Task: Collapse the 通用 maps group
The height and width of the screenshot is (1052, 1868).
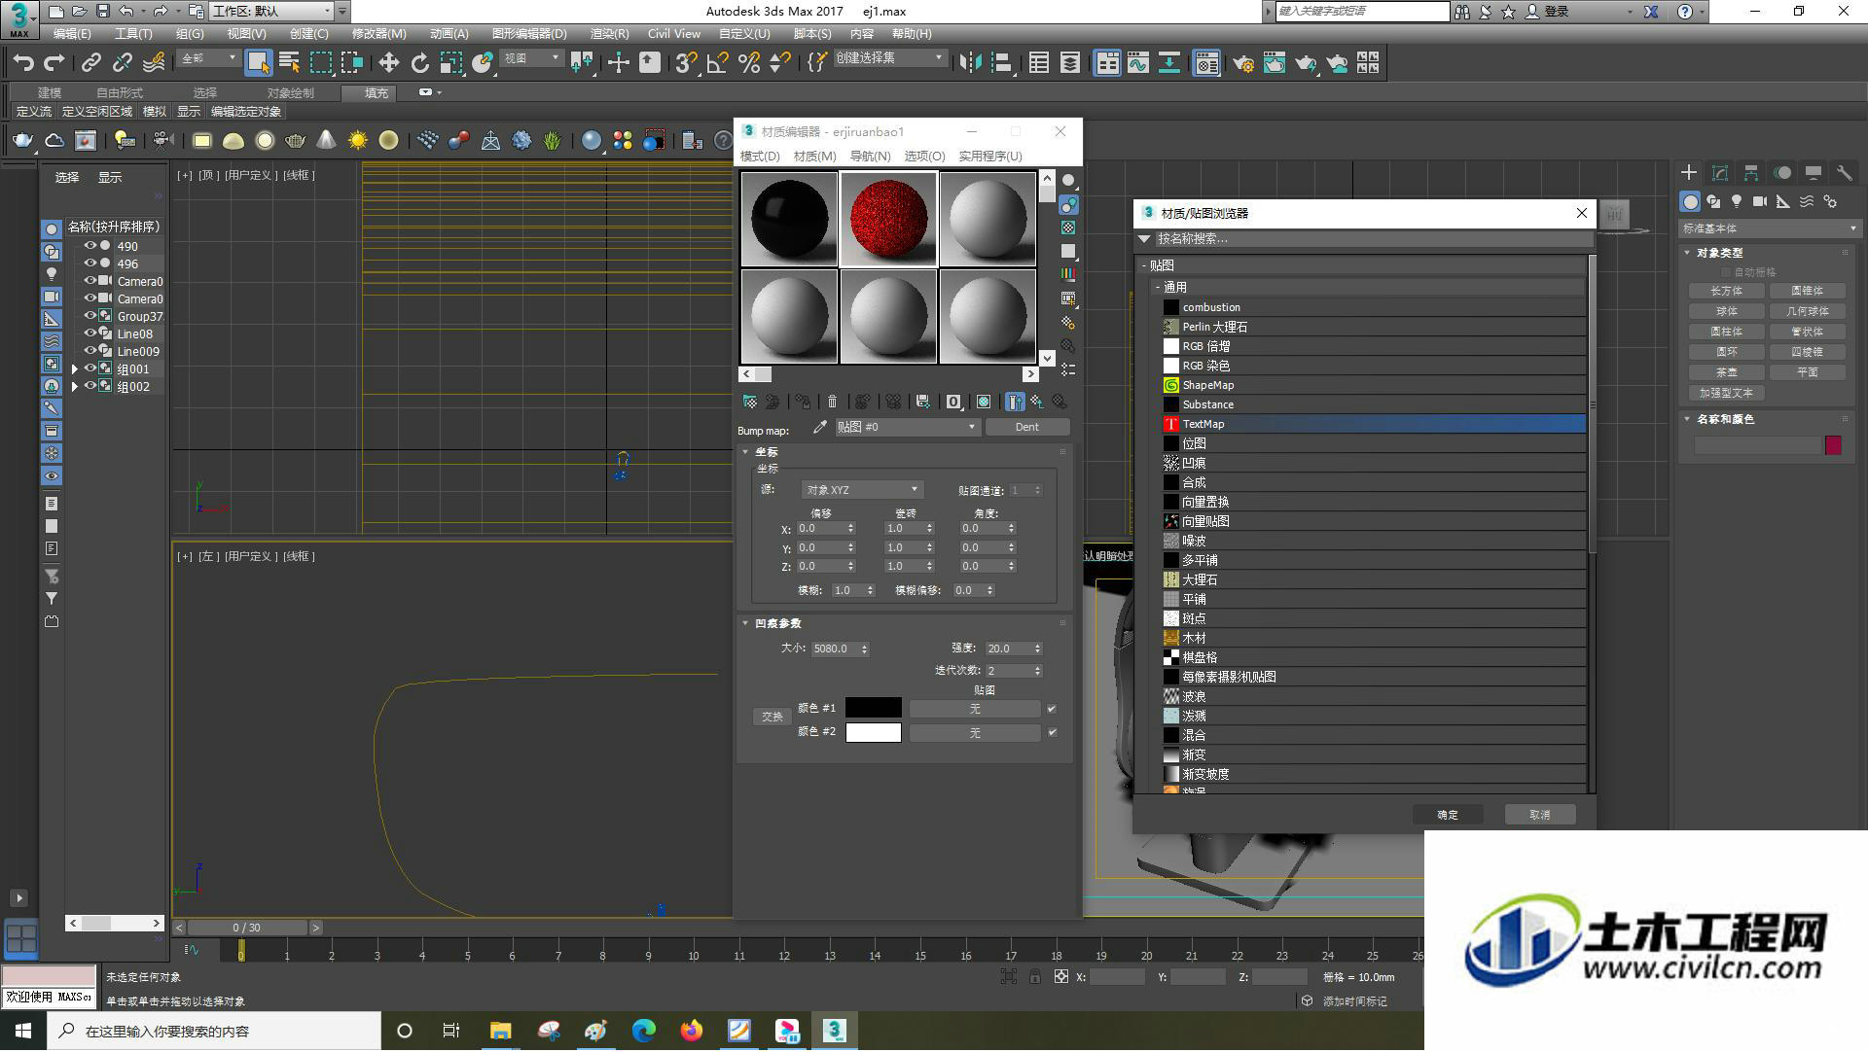Action: point(1158,288)
